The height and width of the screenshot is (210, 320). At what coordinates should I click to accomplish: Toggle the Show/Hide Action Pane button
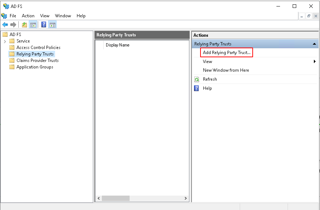pos(53,24)
